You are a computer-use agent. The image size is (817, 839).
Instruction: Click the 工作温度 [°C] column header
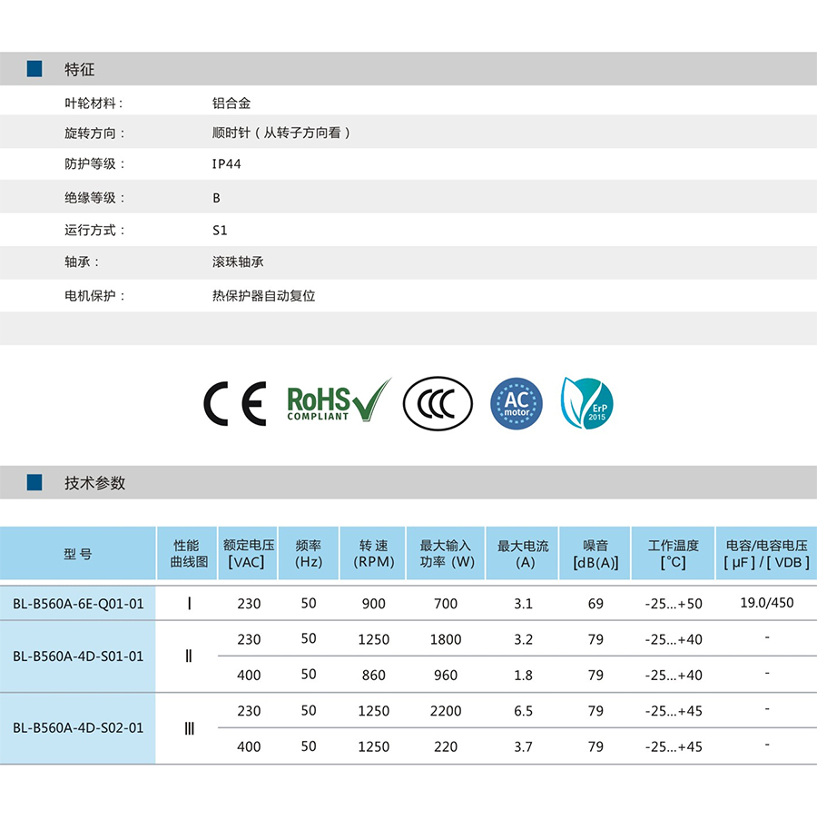click(673, 554)
